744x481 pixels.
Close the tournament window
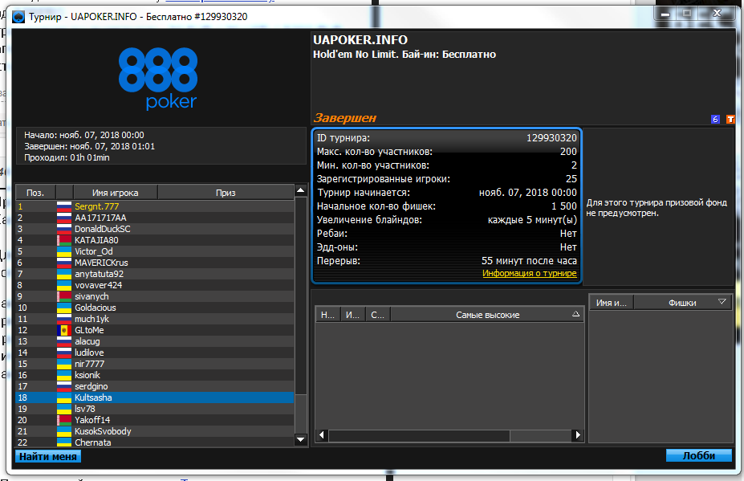[x=718, y=14]
